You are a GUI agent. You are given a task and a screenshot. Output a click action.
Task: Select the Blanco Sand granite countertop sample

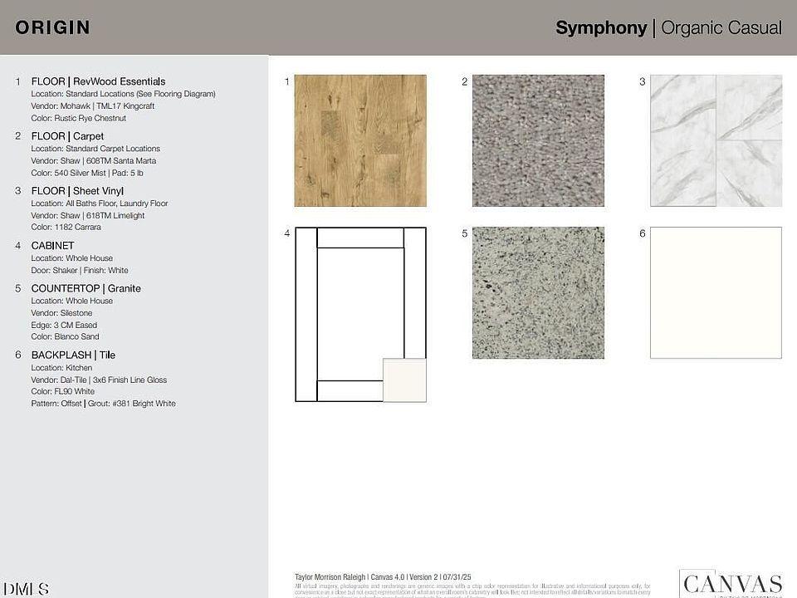[538, 292]
